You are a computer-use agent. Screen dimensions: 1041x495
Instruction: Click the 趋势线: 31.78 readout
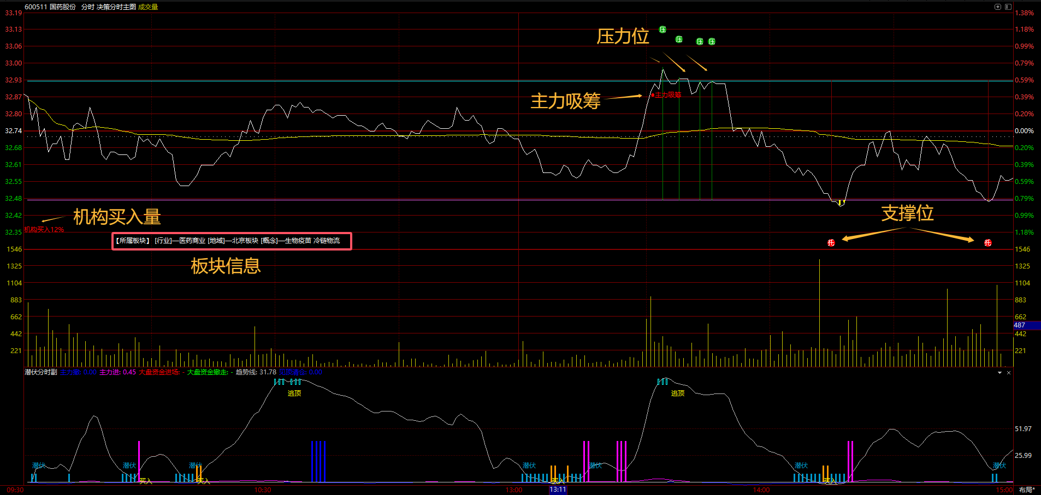(256, 372)
